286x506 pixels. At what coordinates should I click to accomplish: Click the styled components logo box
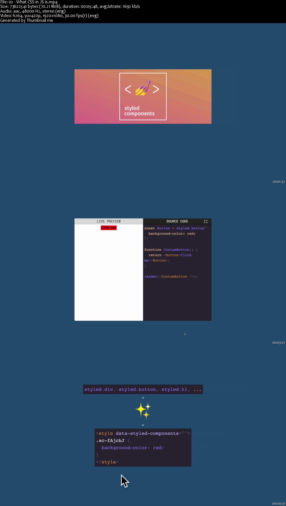(x=143, y=96)
